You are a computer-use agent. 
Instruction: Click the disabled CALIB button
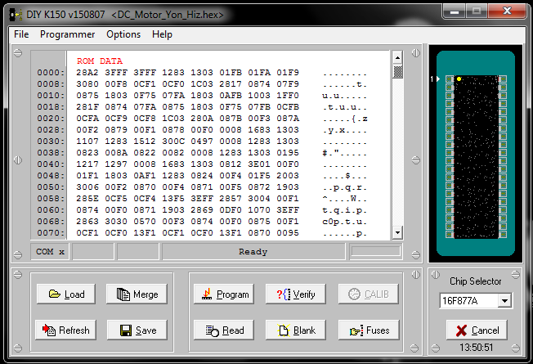(x=369, y=294)
